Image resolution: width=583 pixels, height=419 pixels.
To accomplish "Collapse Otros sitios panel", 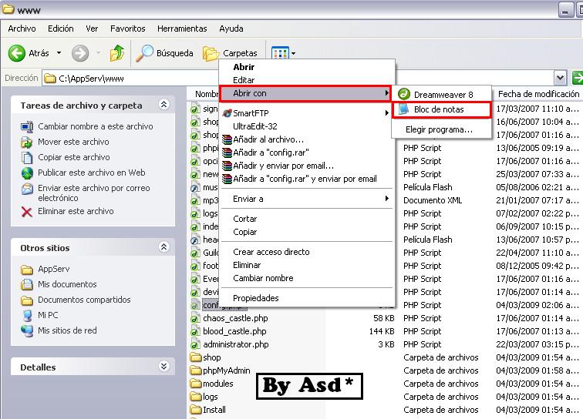I will click(163, 247).
